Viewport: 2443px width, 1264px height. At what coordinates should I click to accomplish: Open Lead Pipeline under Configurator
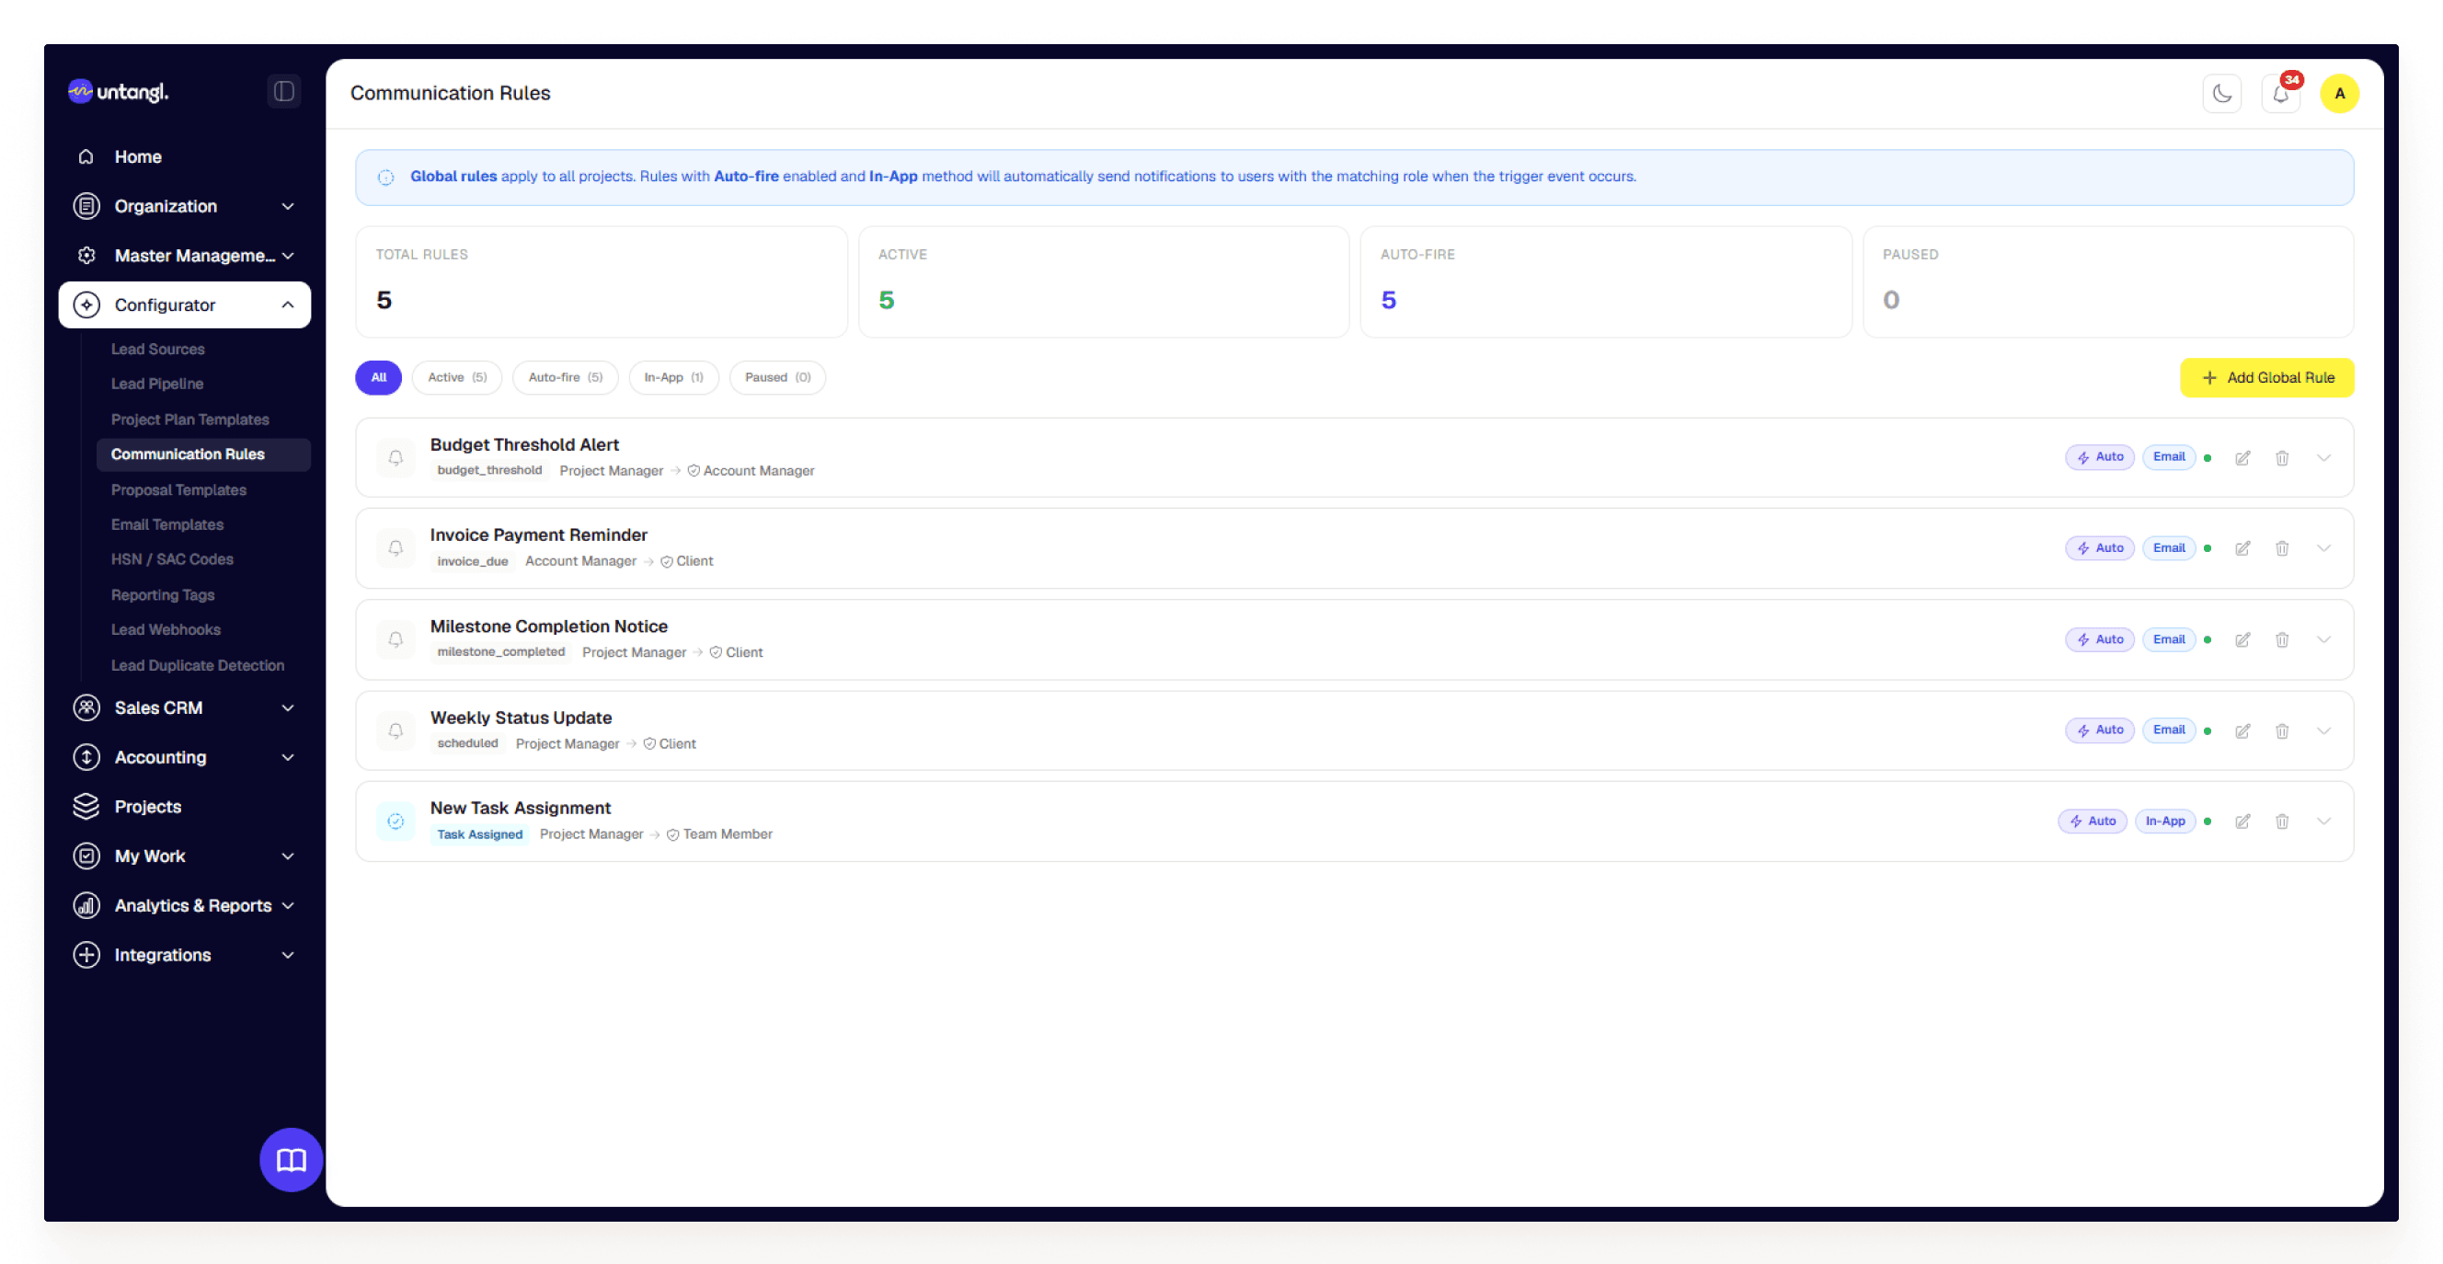tap(157, 384)
